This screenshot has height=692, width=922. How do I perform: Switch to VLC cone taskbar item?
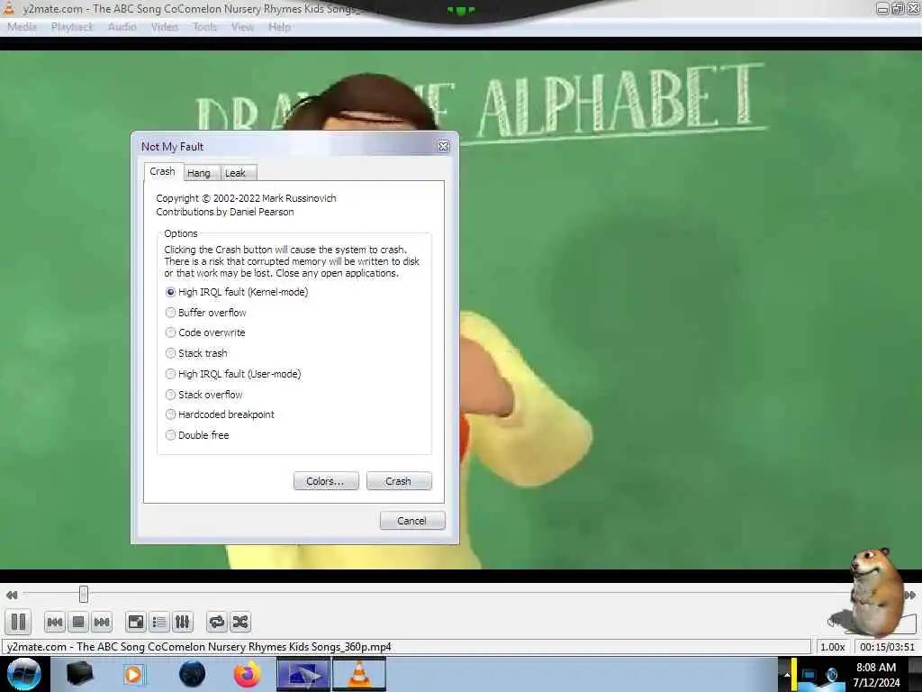click(x=359, y=674)
